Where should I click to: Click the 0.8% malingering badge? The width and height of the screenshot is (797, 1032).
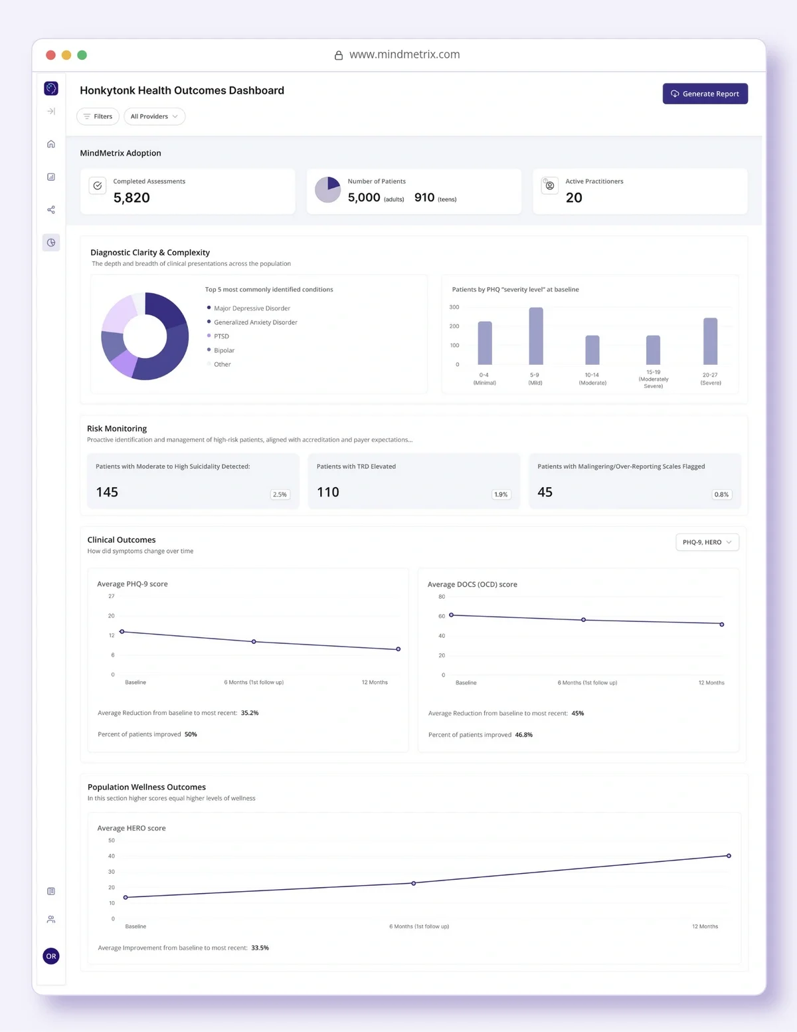coord(721,494)
